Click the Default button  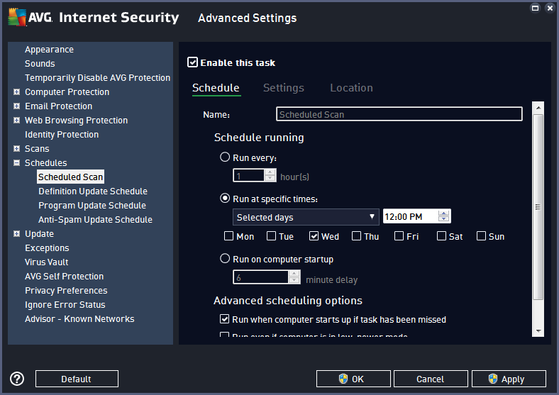click(x=77, y=379)
